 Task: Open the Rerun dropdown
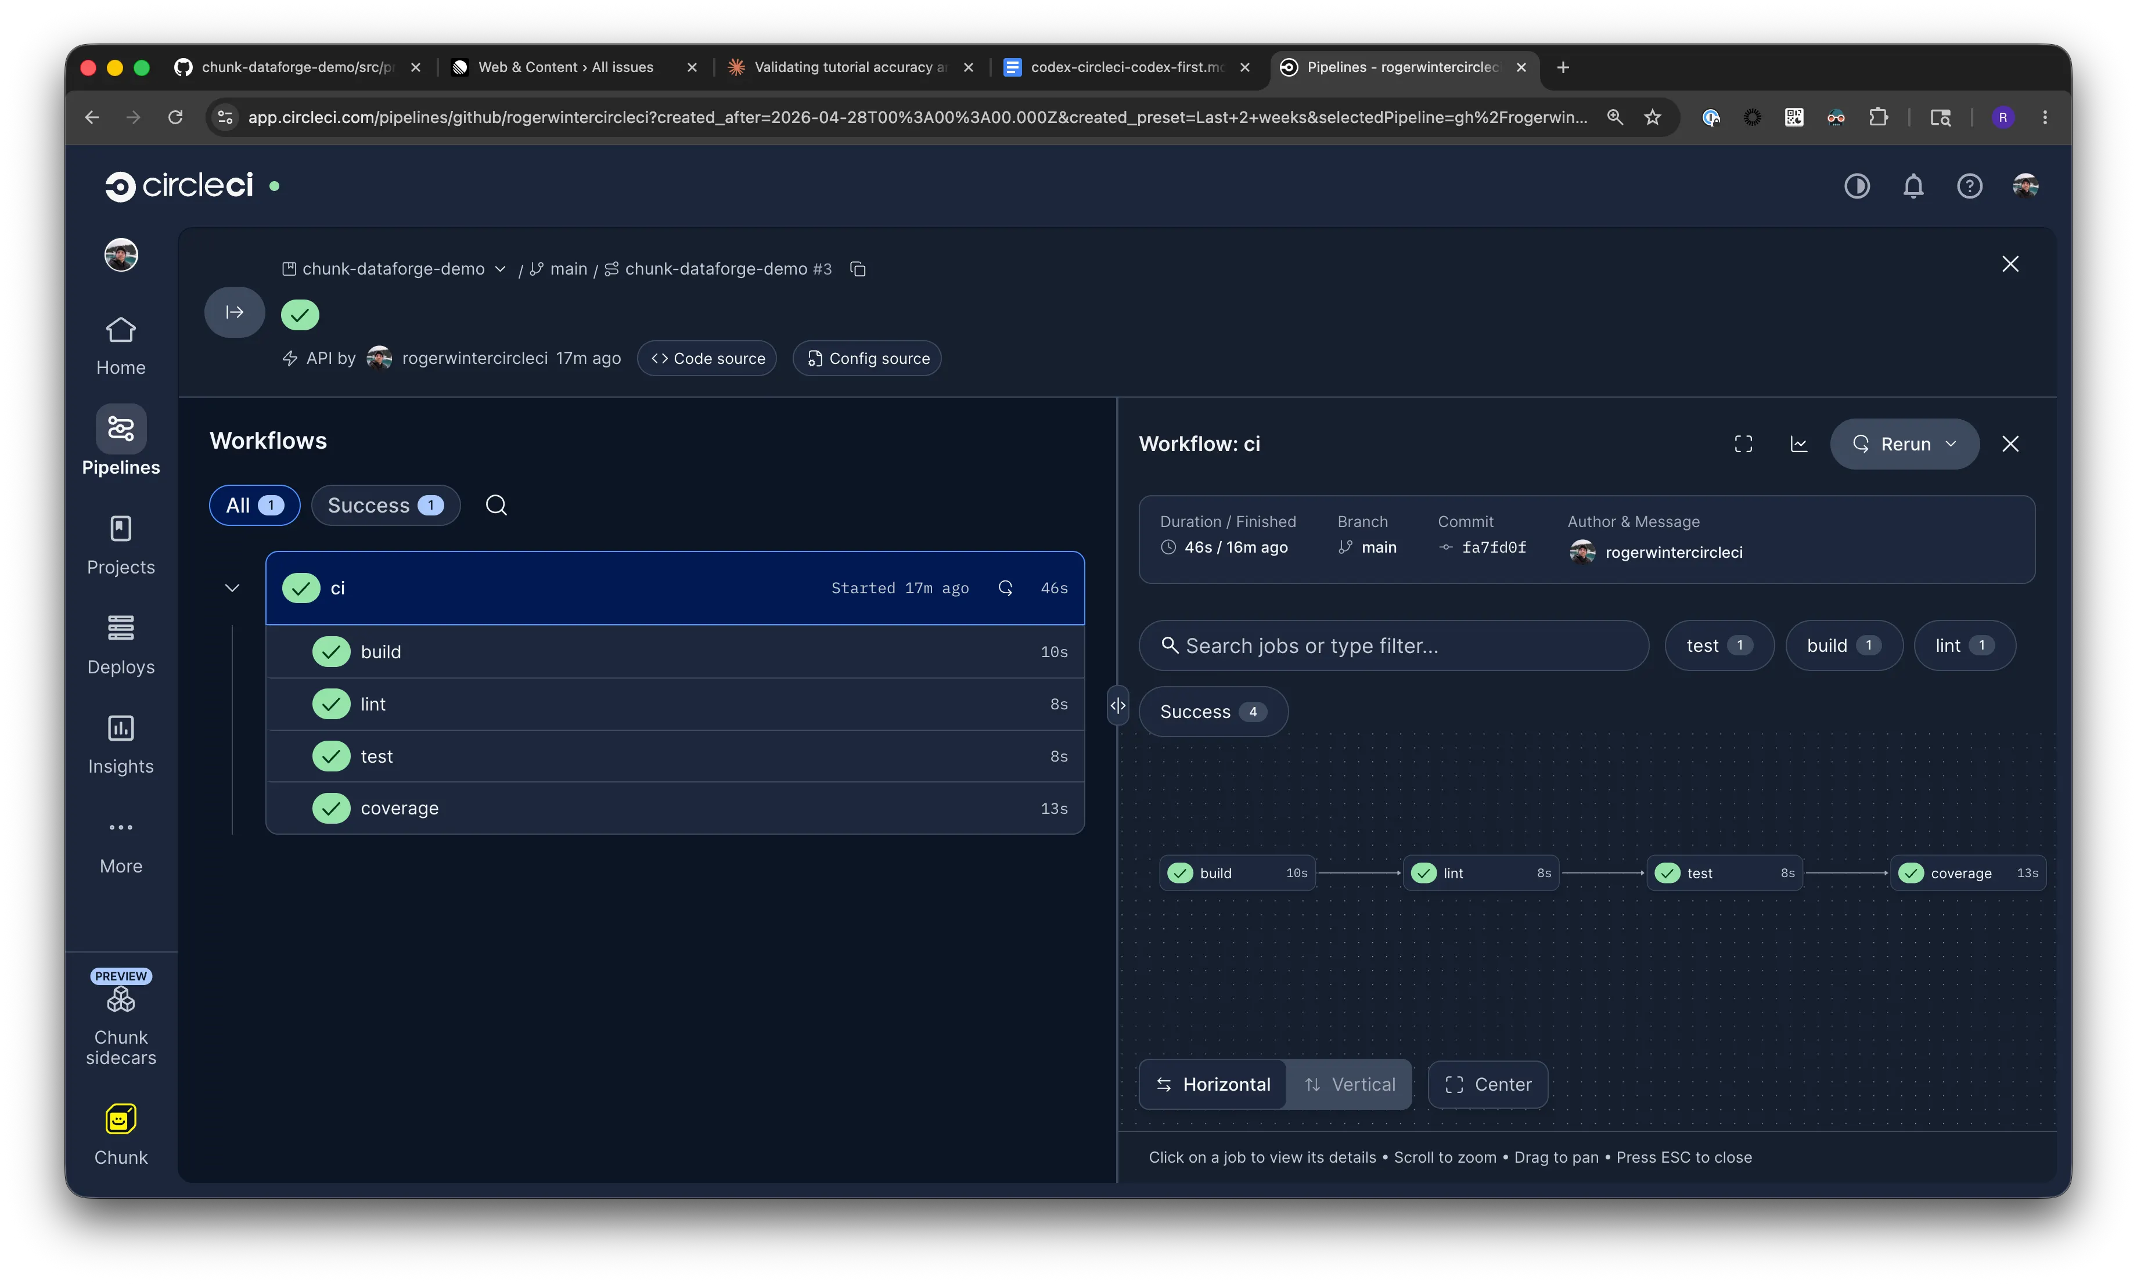(1904, 444)
